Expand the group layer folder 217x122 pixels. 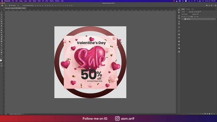pyautogui.click(x=184, y=19)
